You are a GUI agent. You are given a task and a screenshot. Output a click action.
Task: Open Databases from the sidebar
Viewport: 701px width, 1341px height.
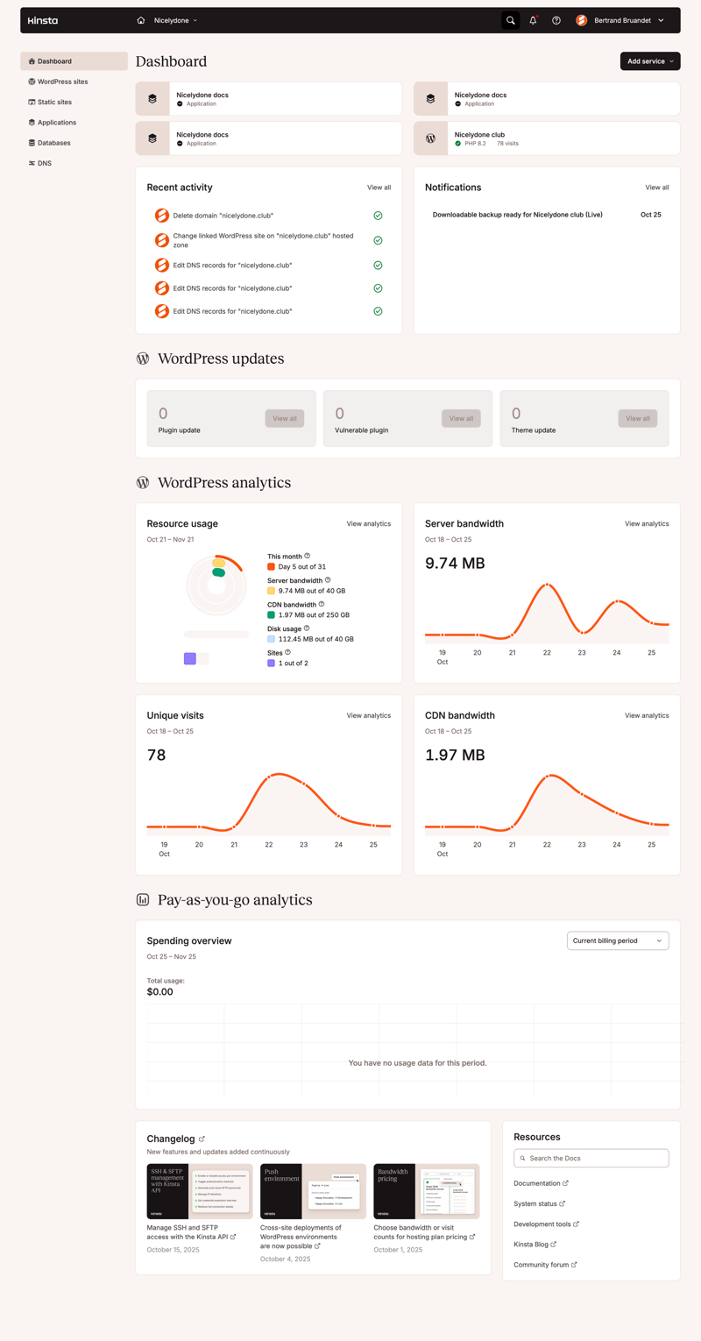52,142
